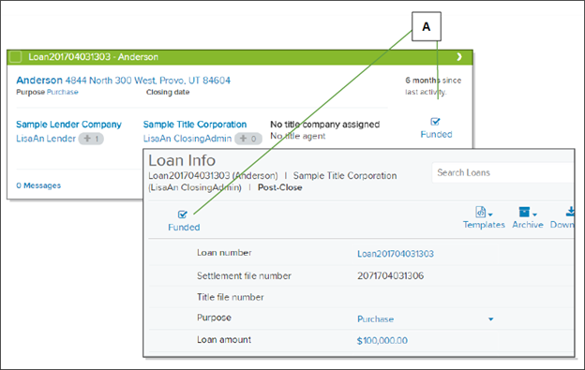This screenshot has width=585, height=370.
Task: Click the Closing date label
Action: 168,92
